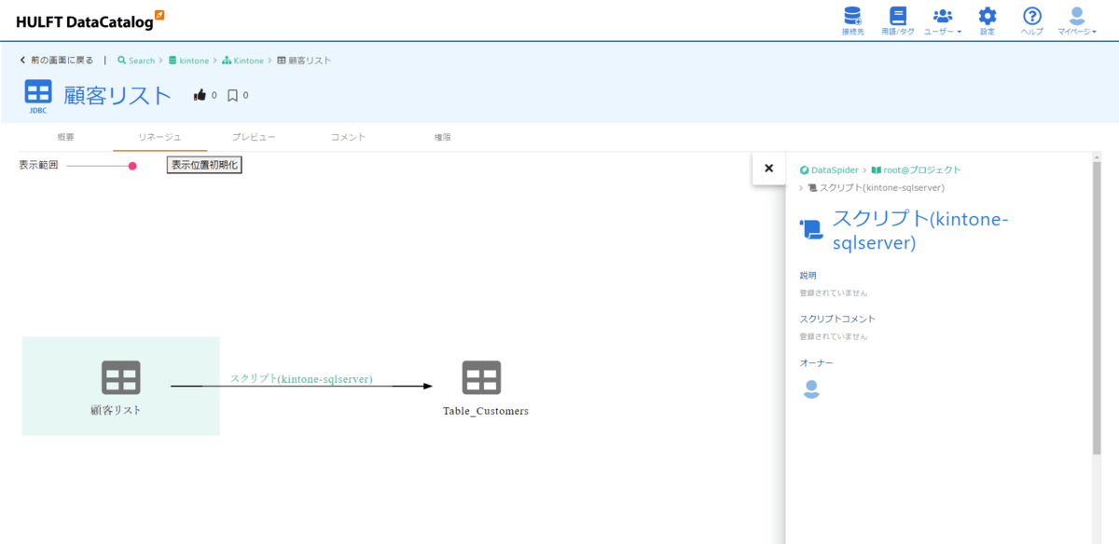Open Search breadcrumb link

[x=136, y=61]
